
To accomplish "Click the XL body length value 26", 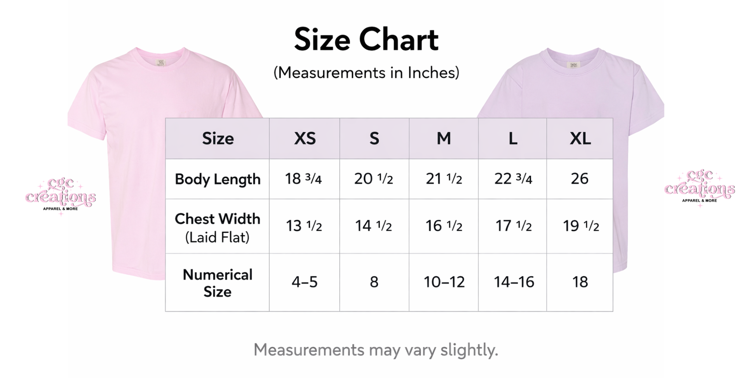I will click(x=580, y=179).
